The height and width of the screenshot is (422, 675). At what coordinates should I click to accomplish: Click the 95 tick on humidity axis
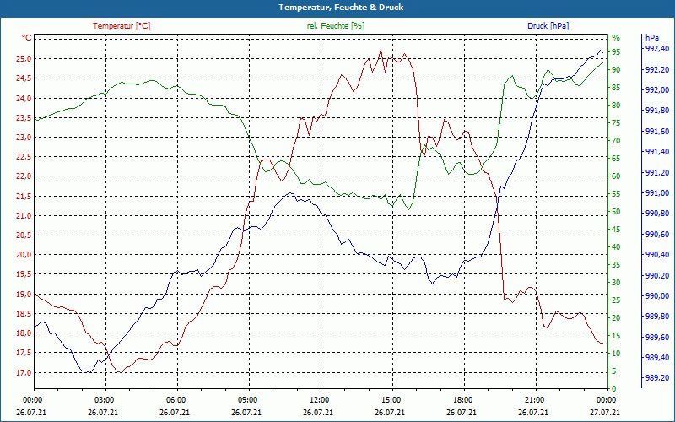(616, 52)
